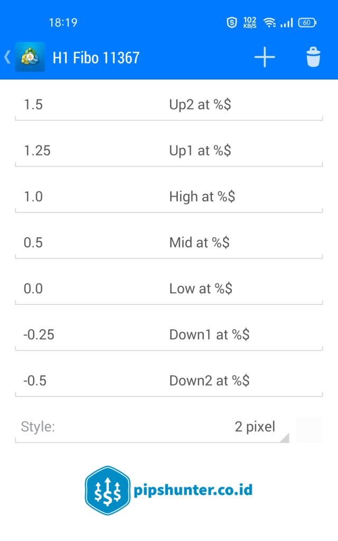Tap the battery indicator icon
The height and width of the screenshot is (541, 338).
[307, 22]
